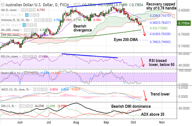Select the 0.5(0.77268) Fibonacci level text
192x126 pixels.
point(158,28)
